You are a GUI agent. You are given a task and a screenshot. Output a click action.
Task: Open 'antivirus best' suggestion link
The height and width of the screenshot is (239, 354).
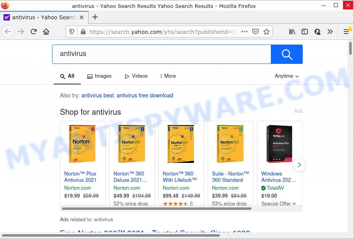97,95
